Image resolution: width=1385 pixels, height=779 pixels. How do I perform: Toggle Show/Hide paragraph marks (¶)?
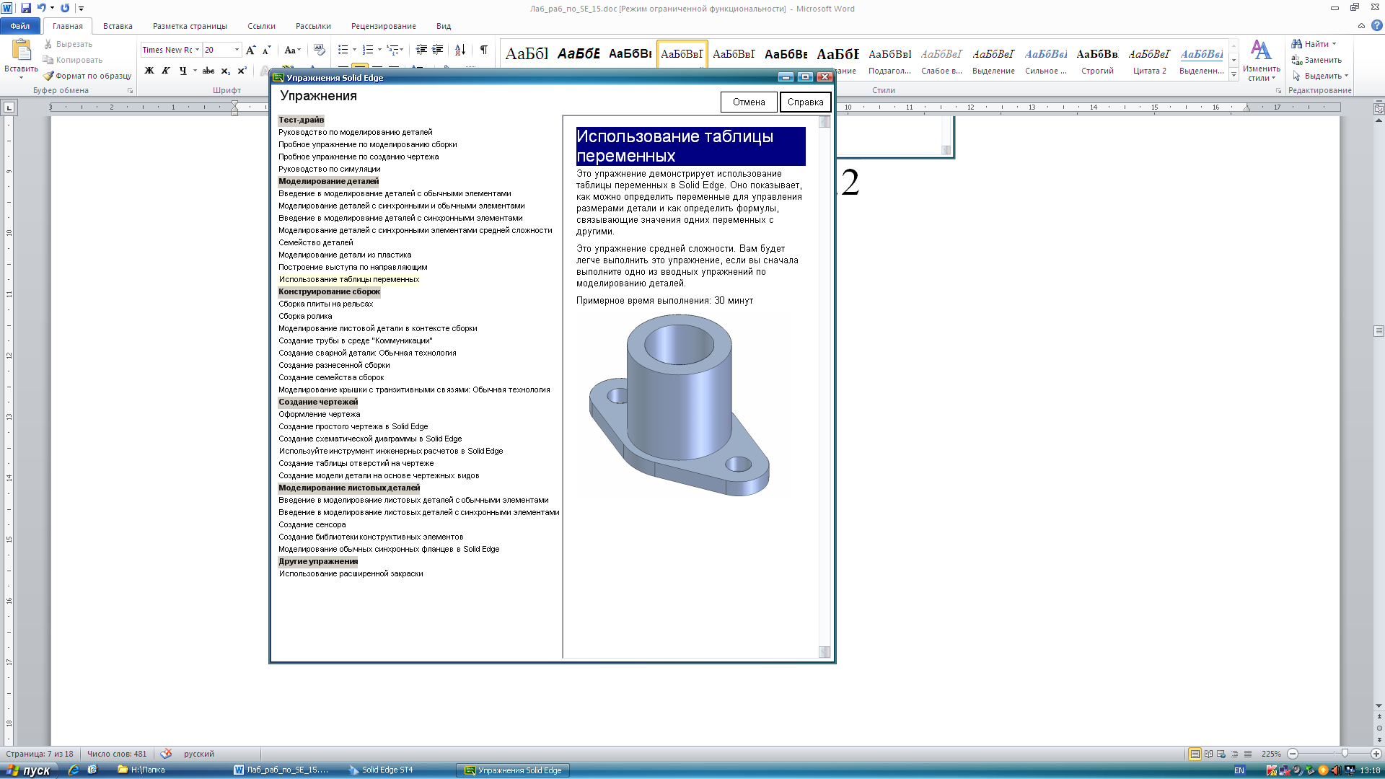(484, 50)
